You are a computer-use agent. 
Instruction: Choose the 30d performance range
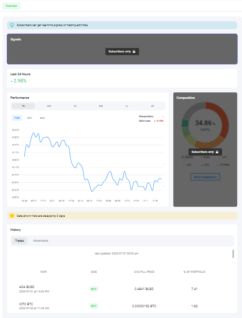101,106
